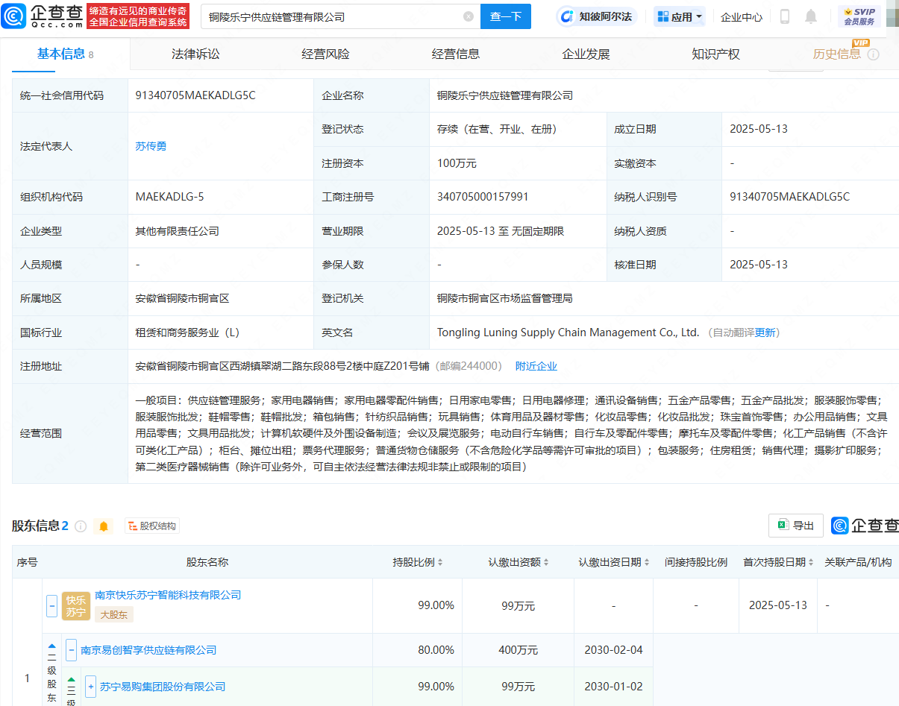899x706 pixels.
Task: Expand the 苏宁易购集团股份有限公司 row
Action: coord(90,687)
